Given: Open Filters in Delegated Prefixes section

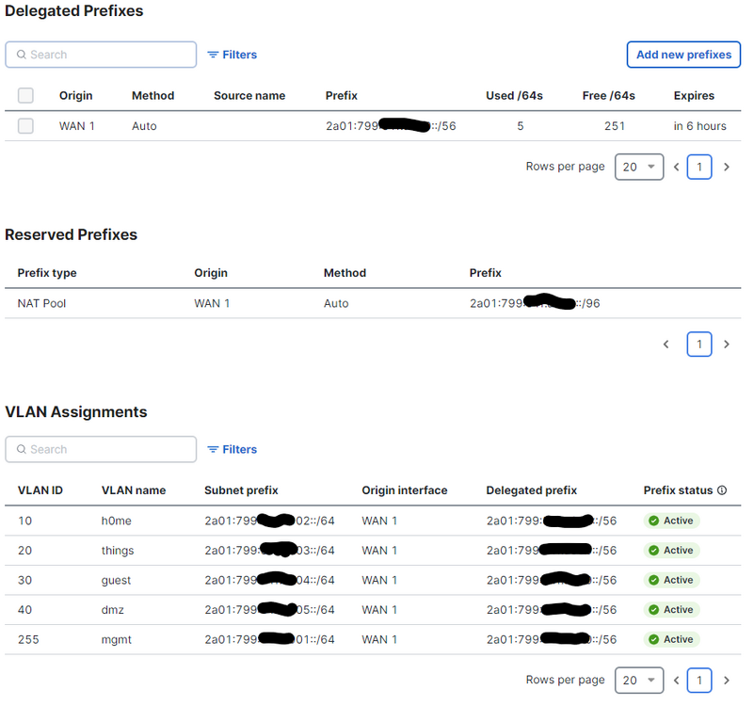Looking at the screenshot, I should tap(233, 55).
